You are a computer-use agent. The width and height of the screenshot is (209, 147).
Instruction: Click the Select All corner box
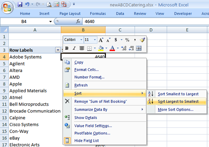[x=5, y=30]
